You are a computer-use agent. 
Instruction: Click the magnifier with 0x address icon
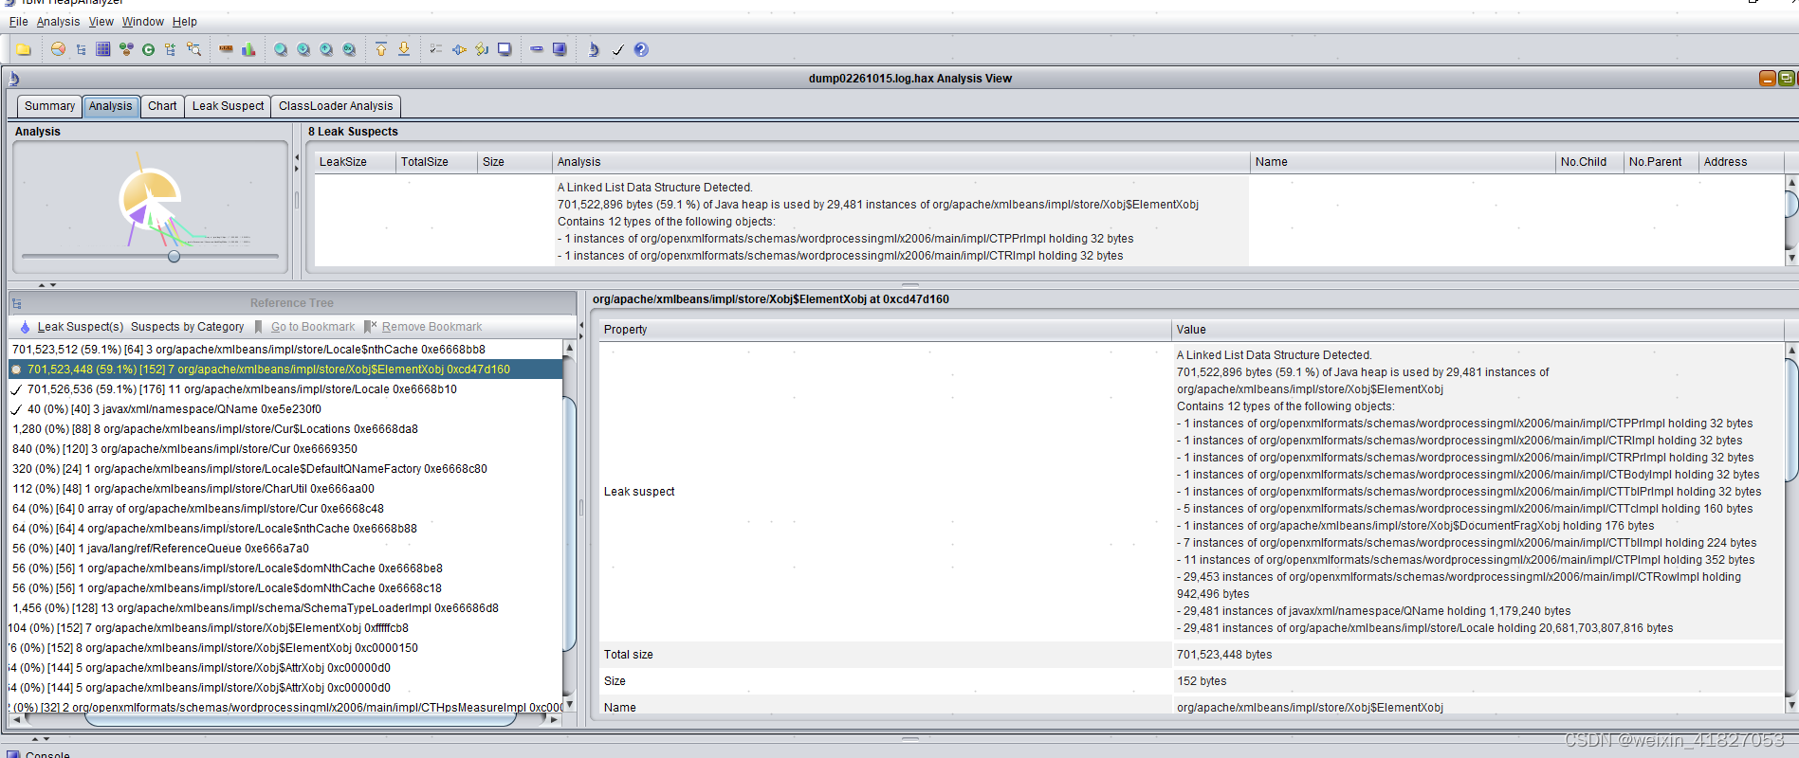tap(349, 49)
